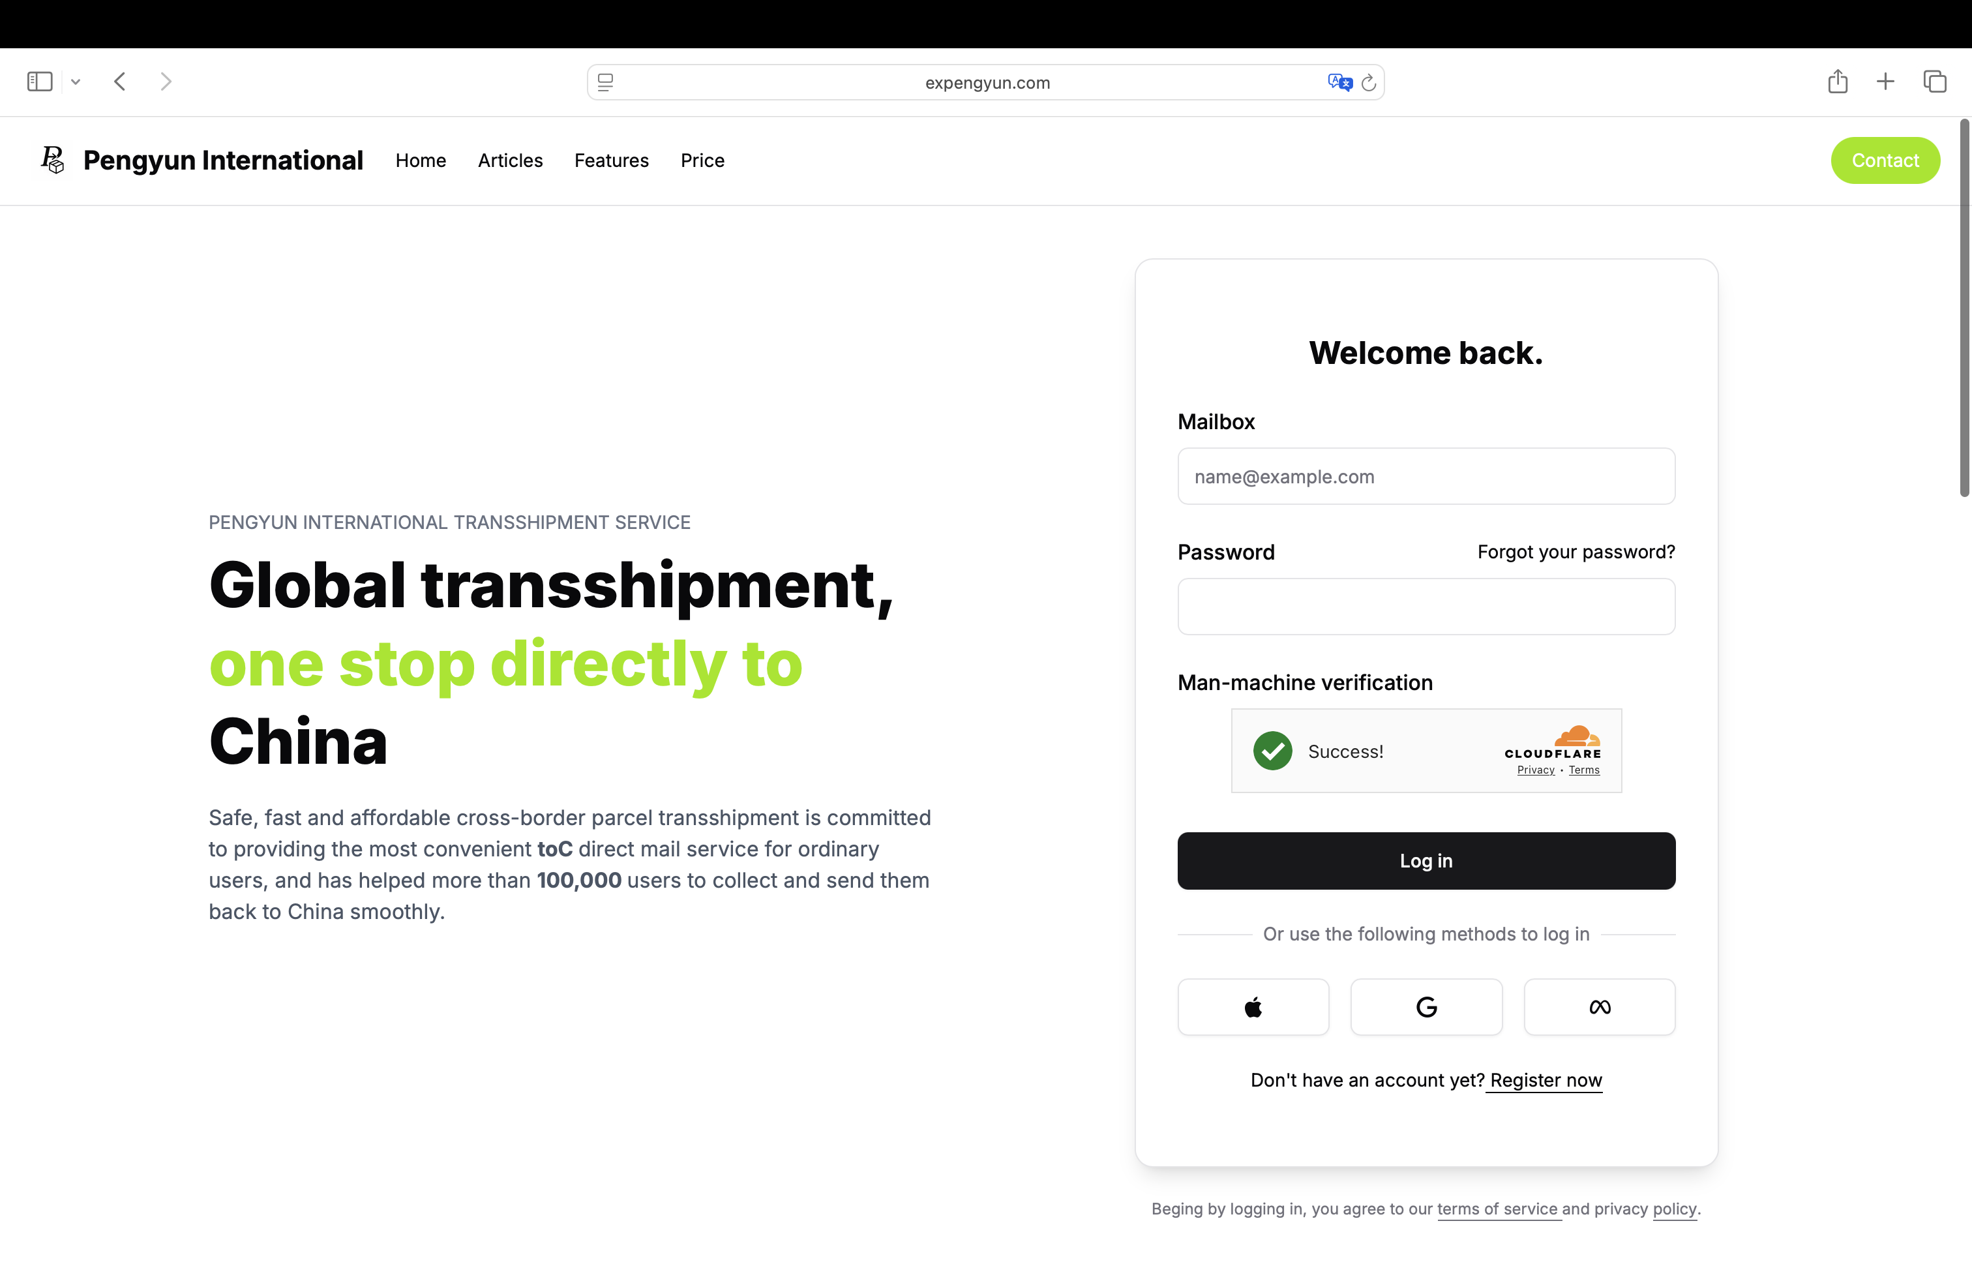Show tab overview icon
Image resolution: width=1972 pixels, height=1281 pixels.
point(1935,81)
